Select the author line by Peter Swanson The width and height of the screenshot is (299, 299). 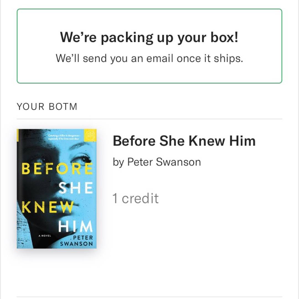[x=157, y=162]
